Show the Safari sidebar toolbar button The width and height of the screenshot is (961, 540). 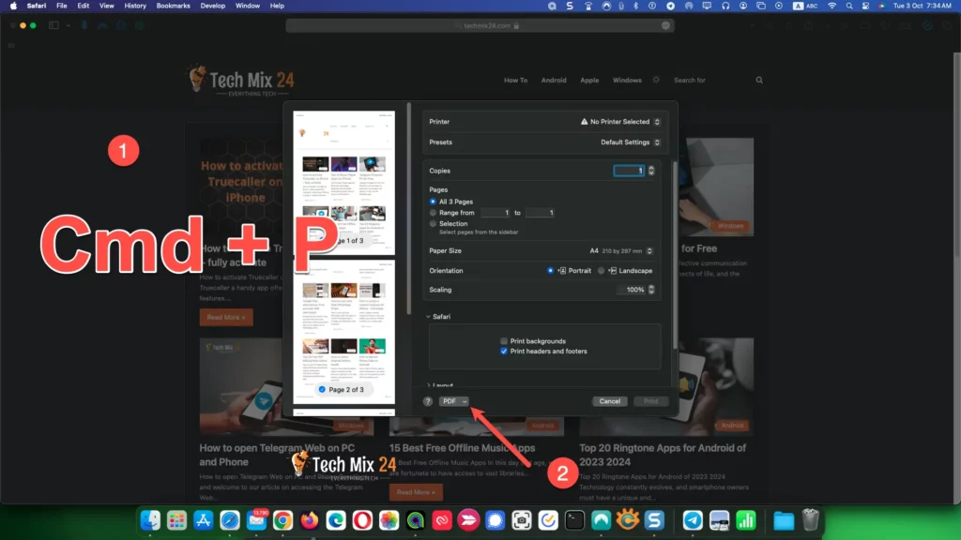pyautogui.click(x=53, y=25)
